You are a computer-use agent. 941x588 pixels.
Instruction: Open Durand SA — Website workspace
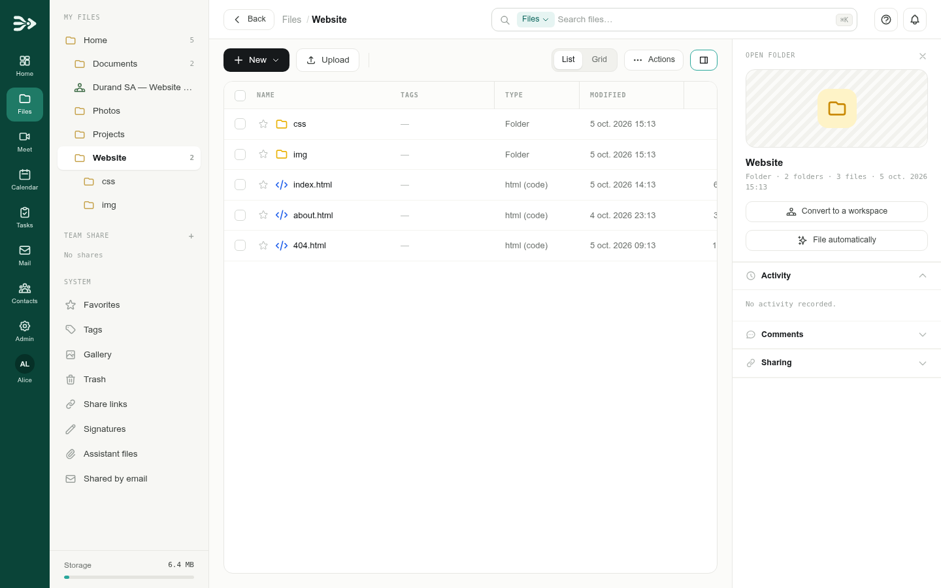(129, 88)
